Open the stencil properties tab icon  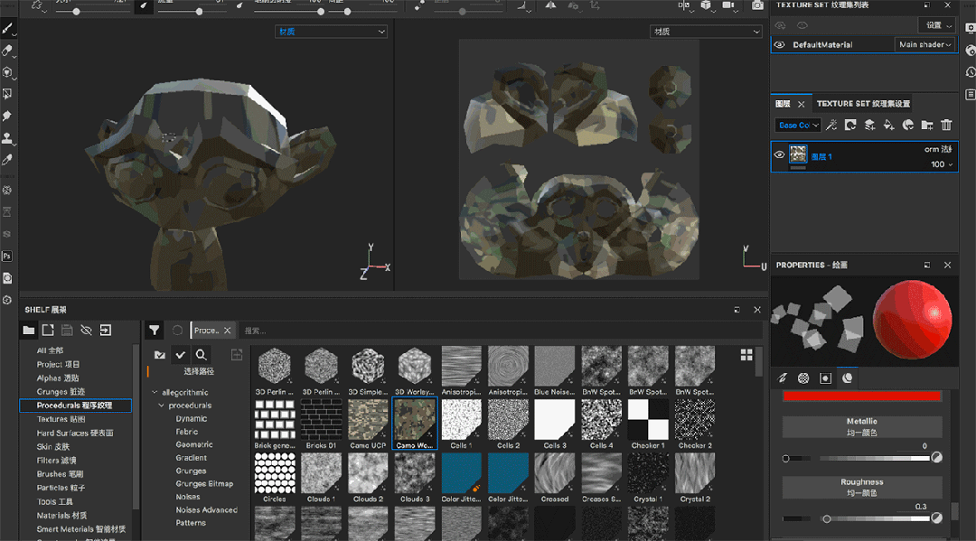point(825,378)
